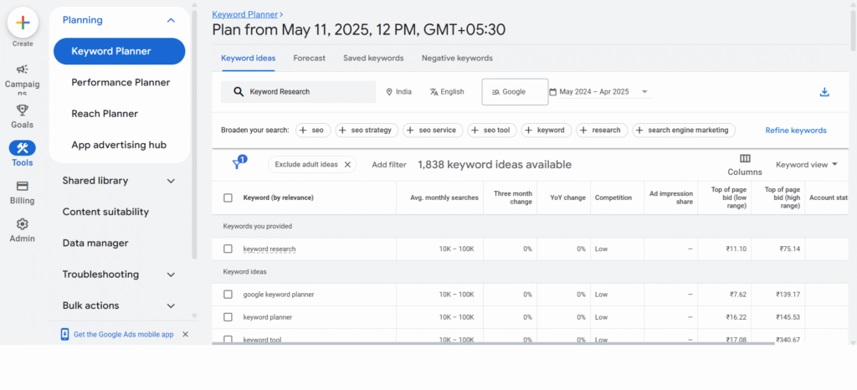
Task: Switch to the Forecast tab
Action: point(310,58)
